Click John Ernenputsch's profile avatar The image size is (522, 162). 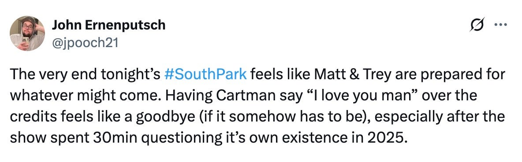tap(27, 33)
